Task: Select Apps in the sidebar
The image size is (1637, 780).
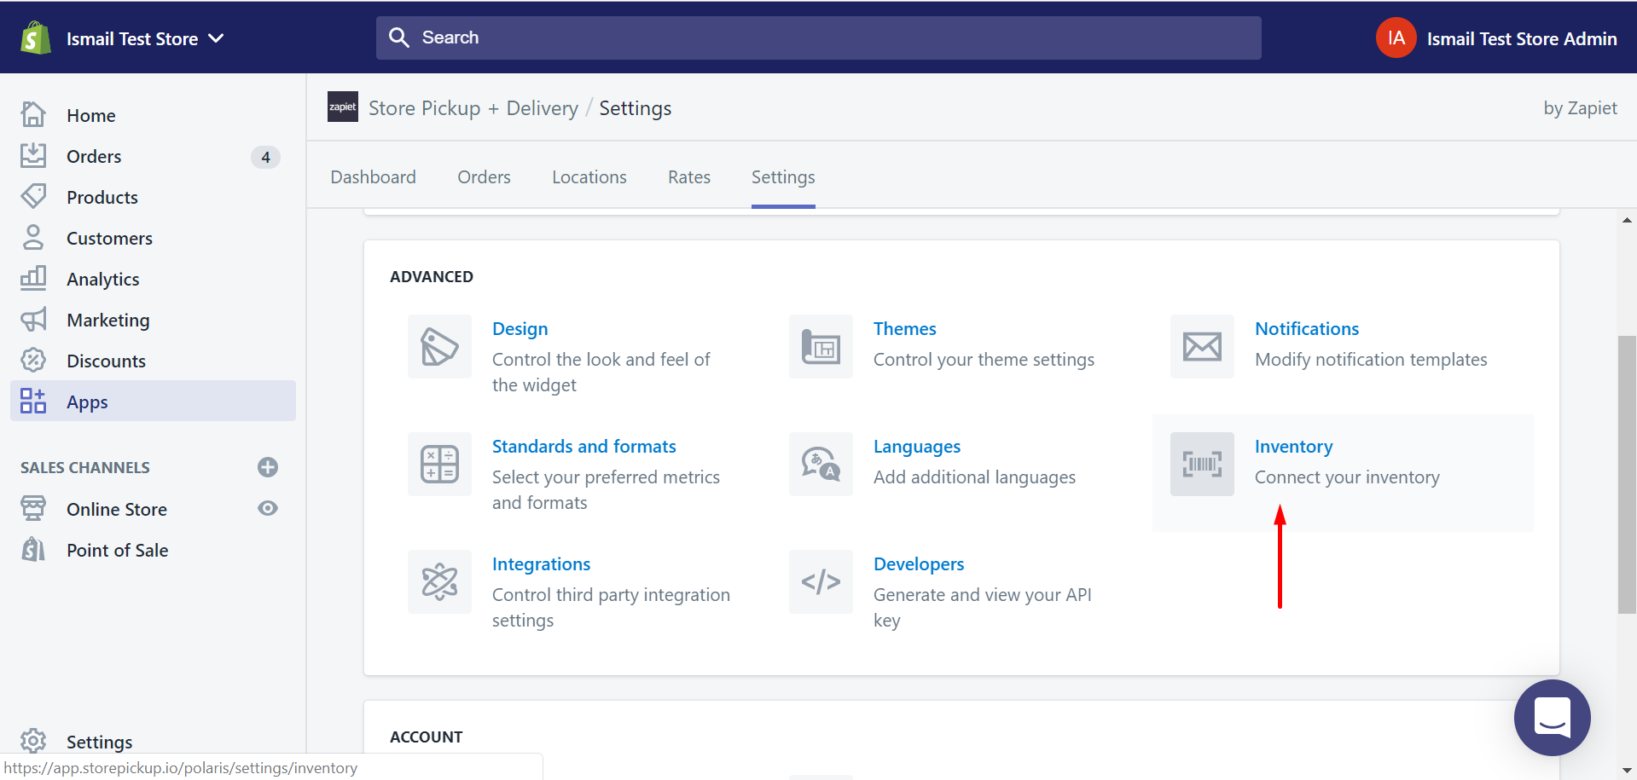Action: (x=153, y=401)
